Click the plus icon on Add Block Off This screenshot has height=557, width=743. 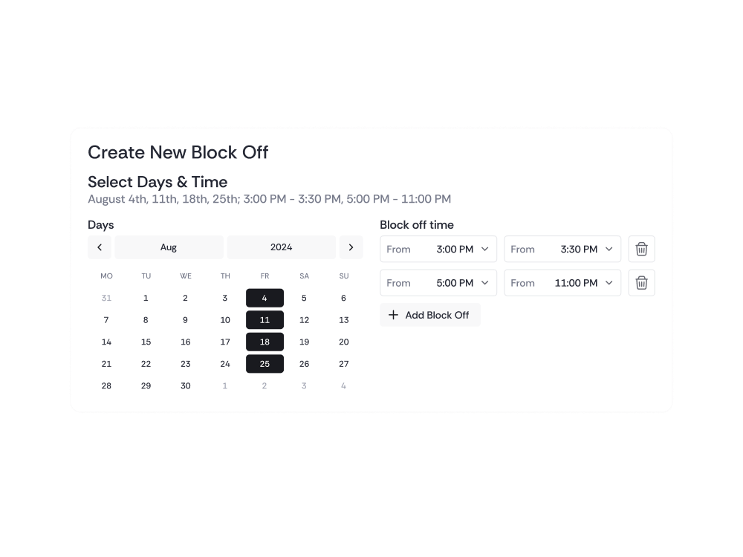tap(394, 315)
